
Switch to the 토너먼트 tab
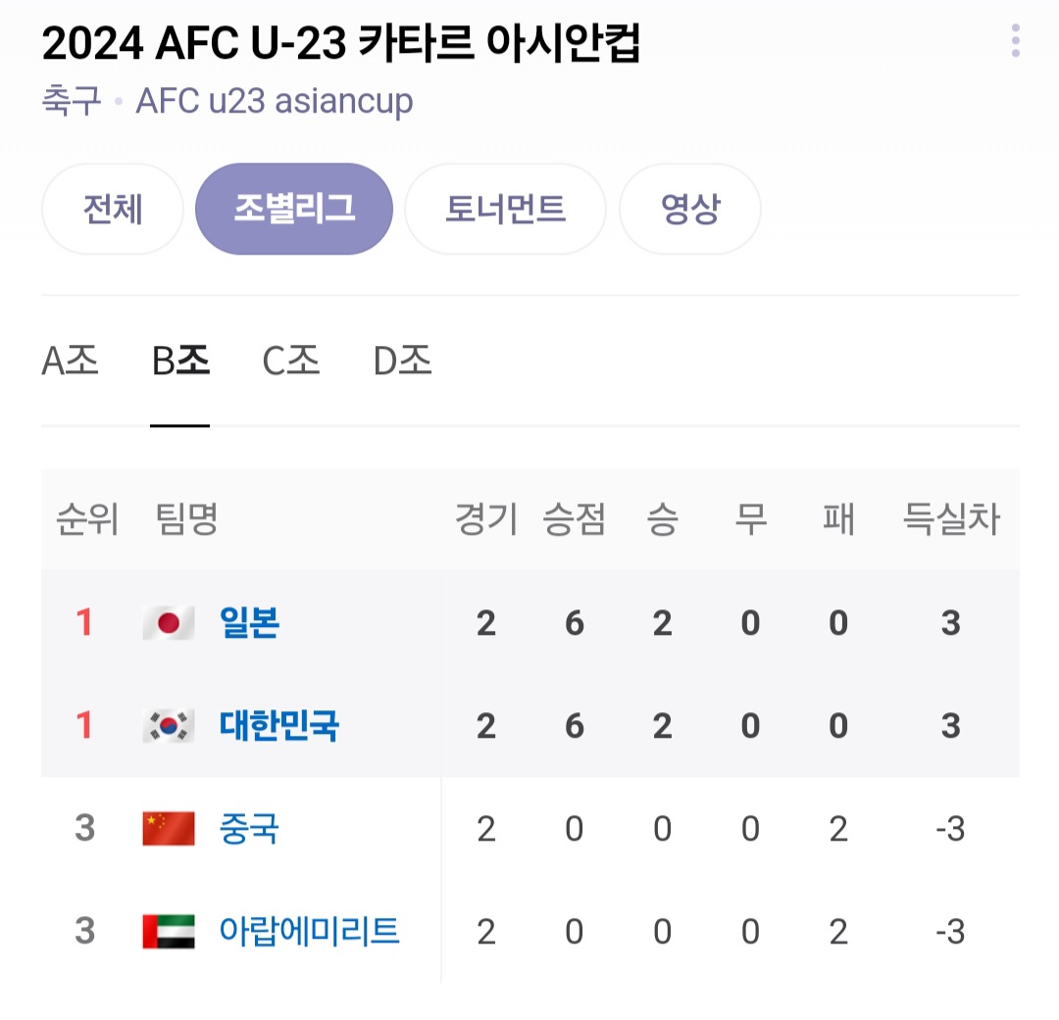coord(505,209)
